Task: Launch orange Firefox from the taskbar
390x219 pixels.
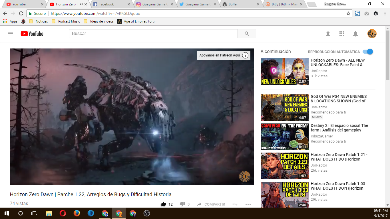Action: (77, 213)
